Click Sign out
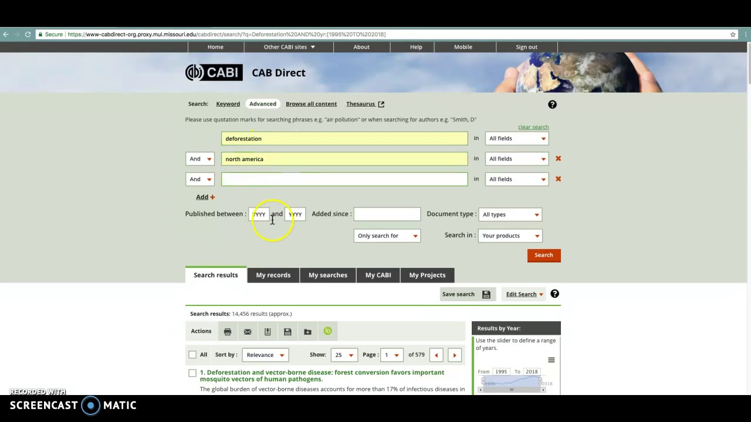The width and height of the screenshot is (751, 422). click(526, 47)
